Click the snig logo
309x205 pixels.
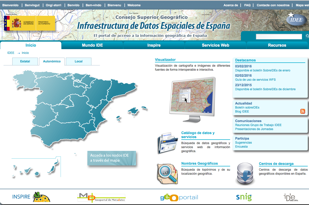tap(244, 197)
